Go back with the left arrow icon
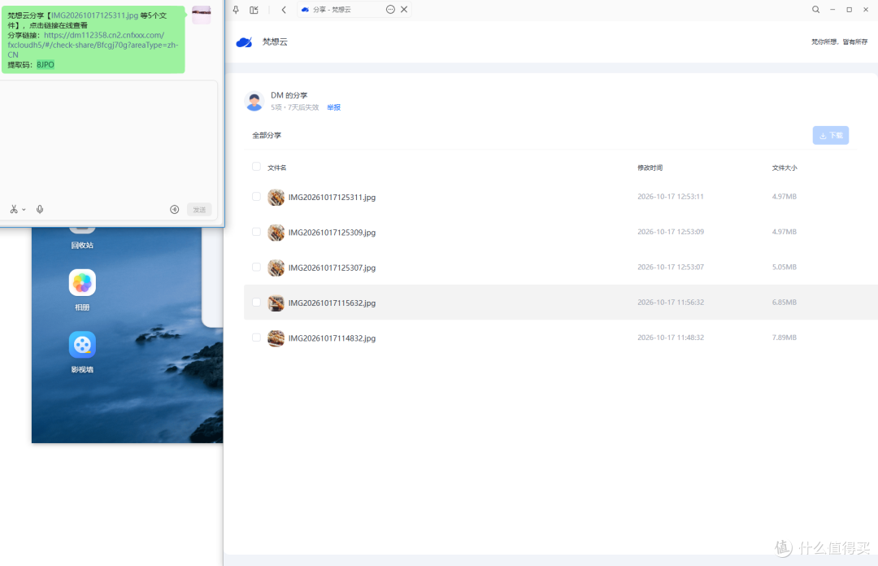Screen dimensions: 878x566 pos(284,10)
